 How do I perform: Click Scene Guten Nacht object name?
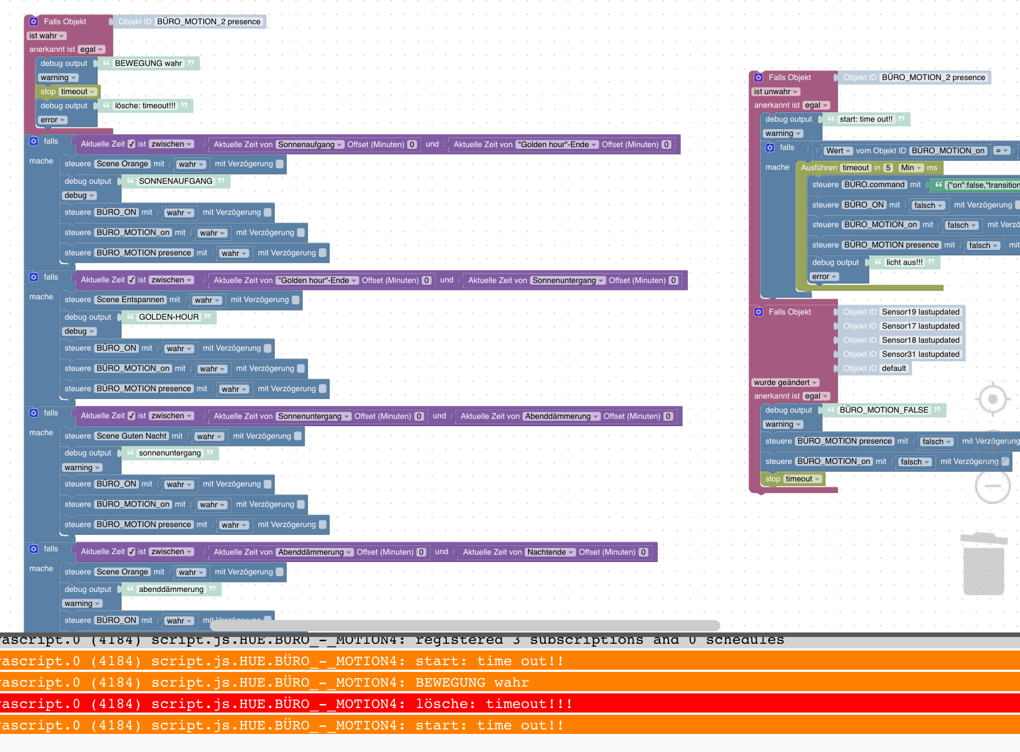[x=131, y=436]
